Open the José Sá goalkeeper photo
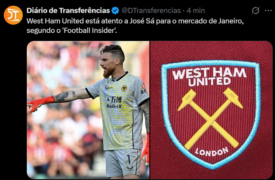 coord(88,110)
